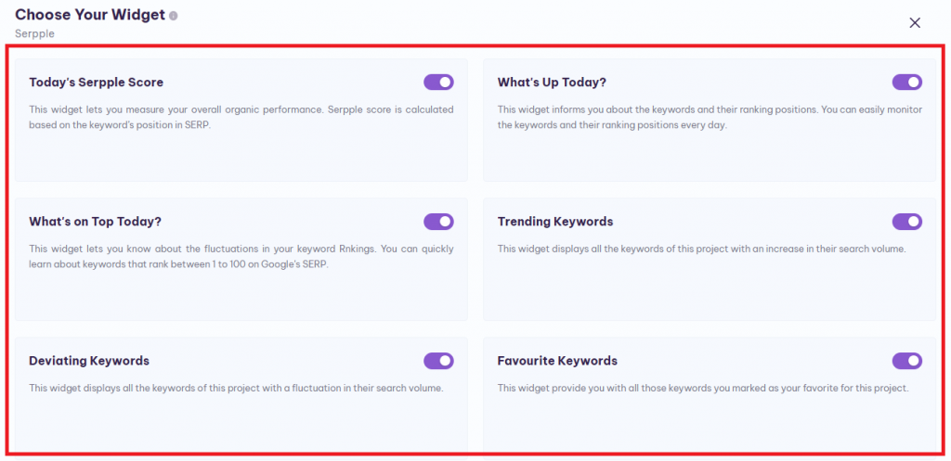Screen dimensions: 951x461
Task: Turn off What's on Top Today switch
Action: coord(438,222)
